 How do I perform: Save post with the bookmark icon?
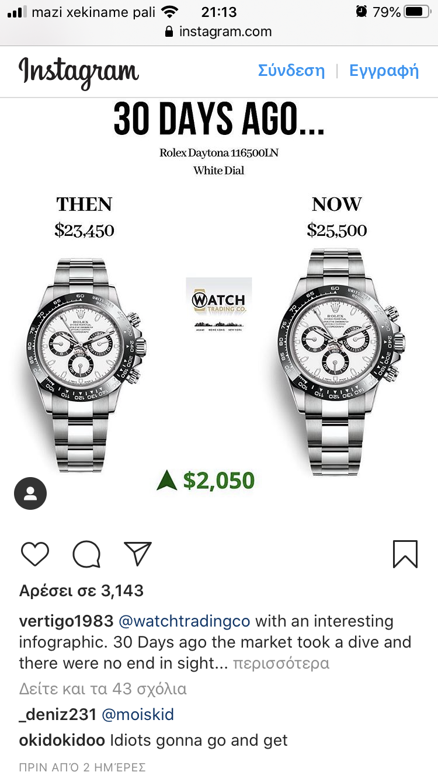(405, 554)
